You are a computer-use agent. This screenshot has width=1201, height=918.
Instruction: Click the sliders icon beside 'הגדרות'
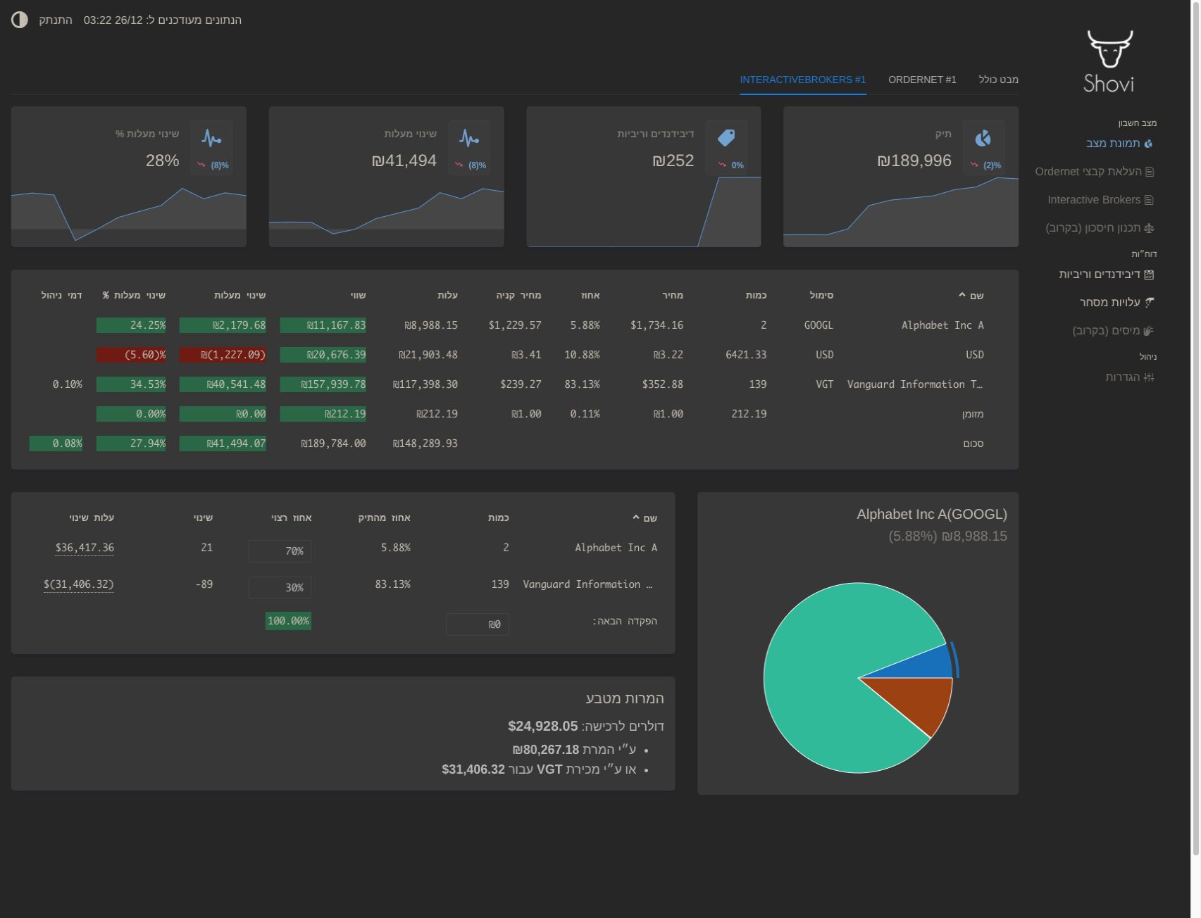pos(1149,377)
